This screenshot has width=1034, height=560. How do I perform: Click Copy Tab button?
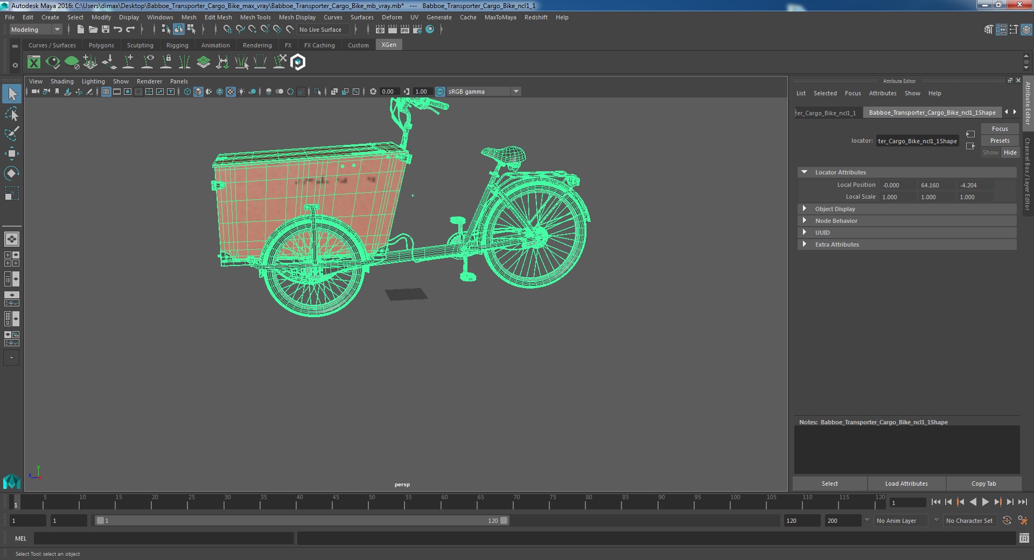click(x=983, y=484)
